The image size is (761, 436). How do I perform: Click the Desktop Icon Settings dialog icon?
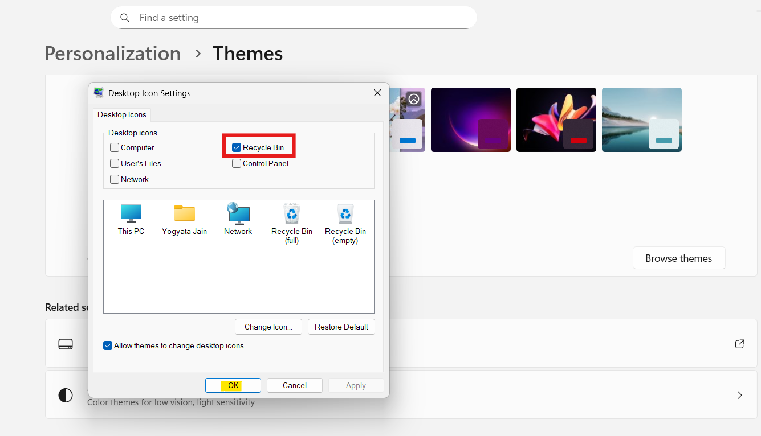[x=98, y=92]
